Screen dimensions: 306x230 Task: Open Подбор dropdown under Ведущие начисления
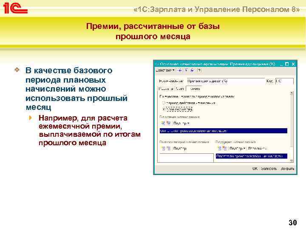click(237, 149)
